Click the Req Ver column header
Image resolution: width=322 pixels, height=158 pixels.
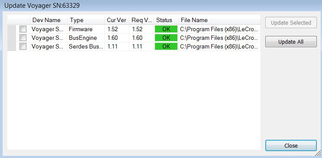[142, 20]
